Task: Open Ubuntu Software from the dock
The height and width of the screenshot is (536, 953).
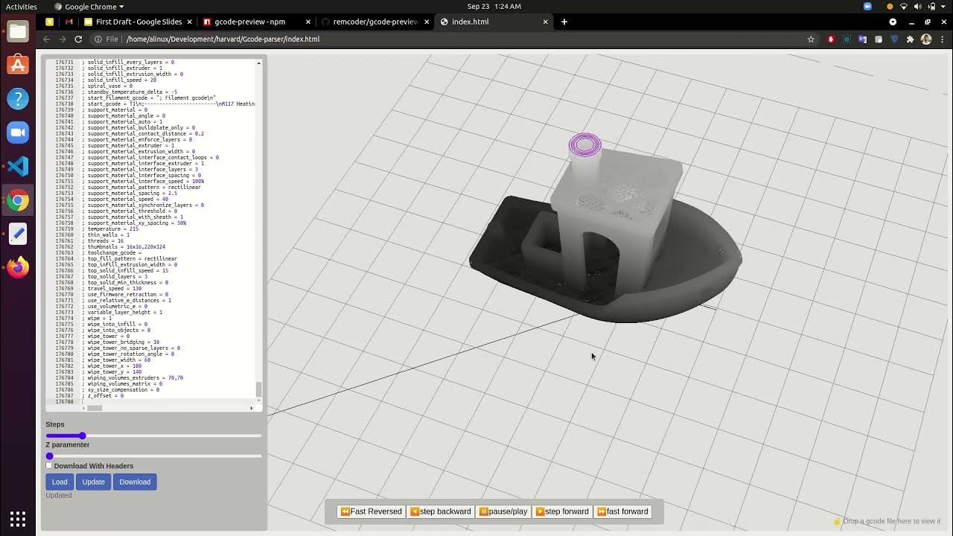Action: point(18,65)
